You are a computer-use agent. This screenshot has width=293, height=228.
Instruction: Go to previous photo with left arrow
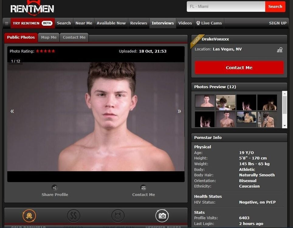coord(12,111)
